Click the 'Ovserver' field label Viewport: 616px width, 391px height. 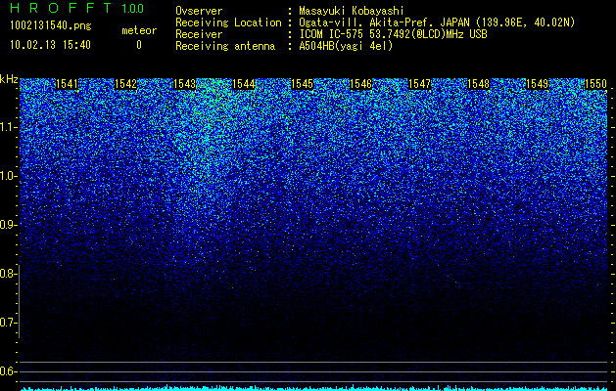pyautogui.click(x=199, y=11)
